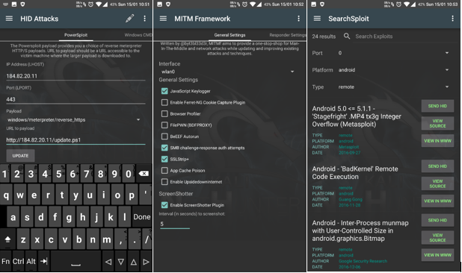This screenshot has height=273, width=462.
Task: Switch to the Responder Settings tab
Action: pos(288,35)
